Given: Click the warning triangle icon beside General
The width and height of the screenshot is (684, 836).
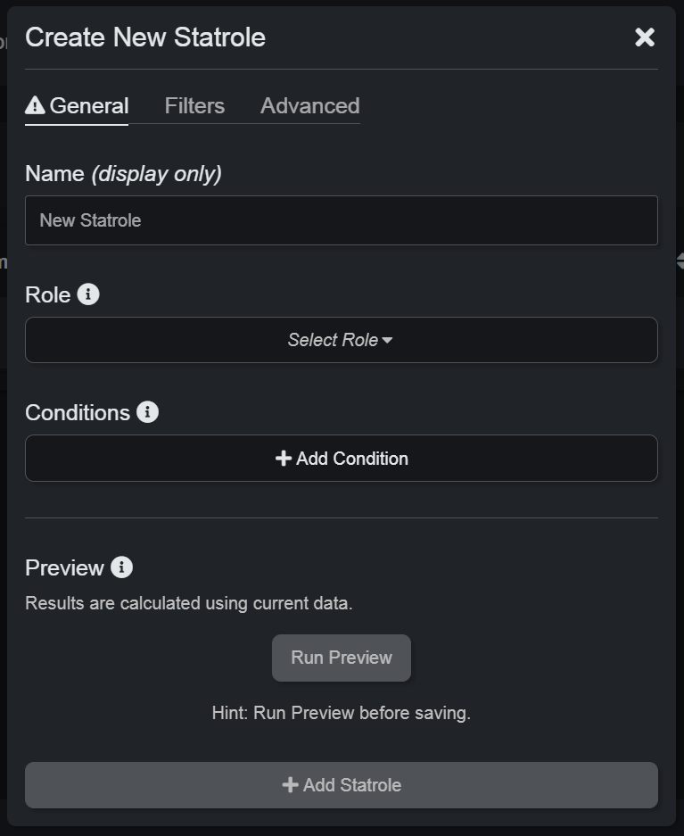Looking at the screenshot, I should coord(35,106).
